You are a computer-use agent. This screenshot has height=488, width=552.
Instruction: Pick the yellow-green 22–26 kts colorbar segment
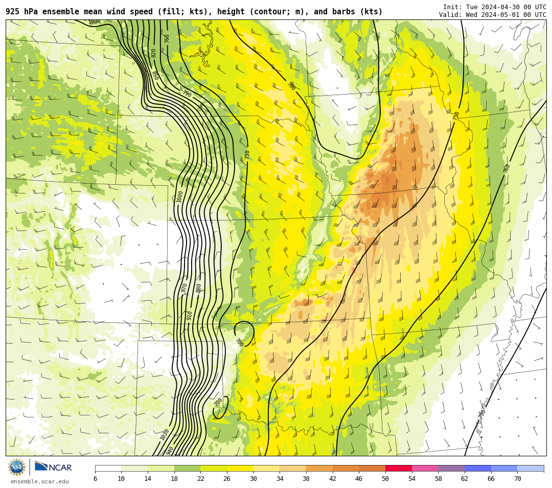pos(214,468)
